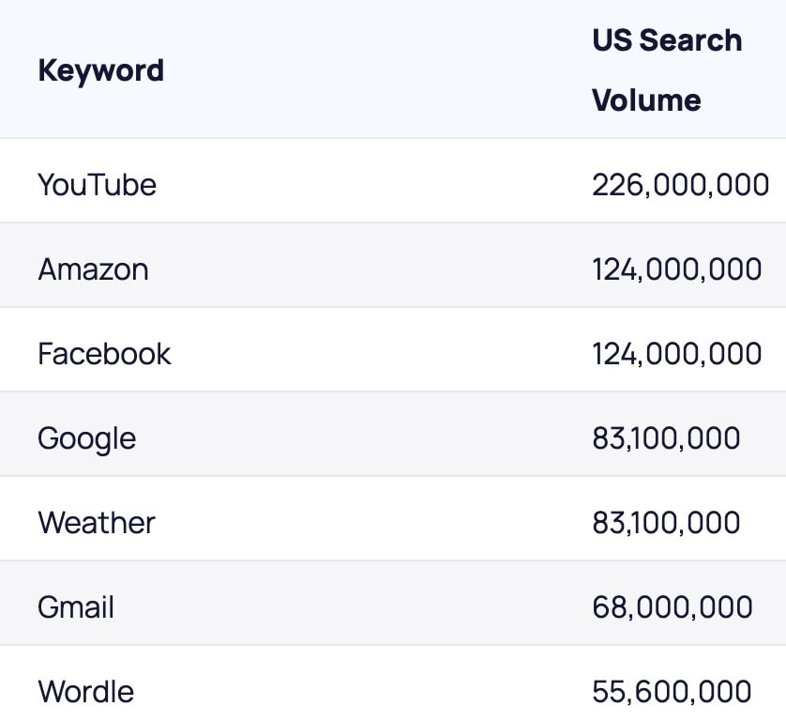Click the search volume in Weather's row
Screen dimensions: 786x721
[666, 523]
